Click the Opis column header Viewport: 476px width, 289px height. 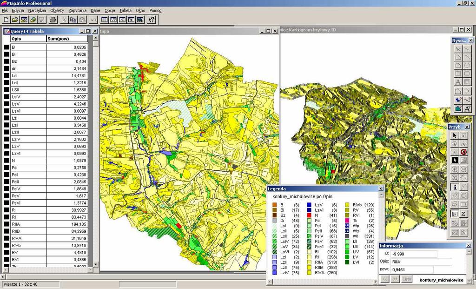[28, 39]
